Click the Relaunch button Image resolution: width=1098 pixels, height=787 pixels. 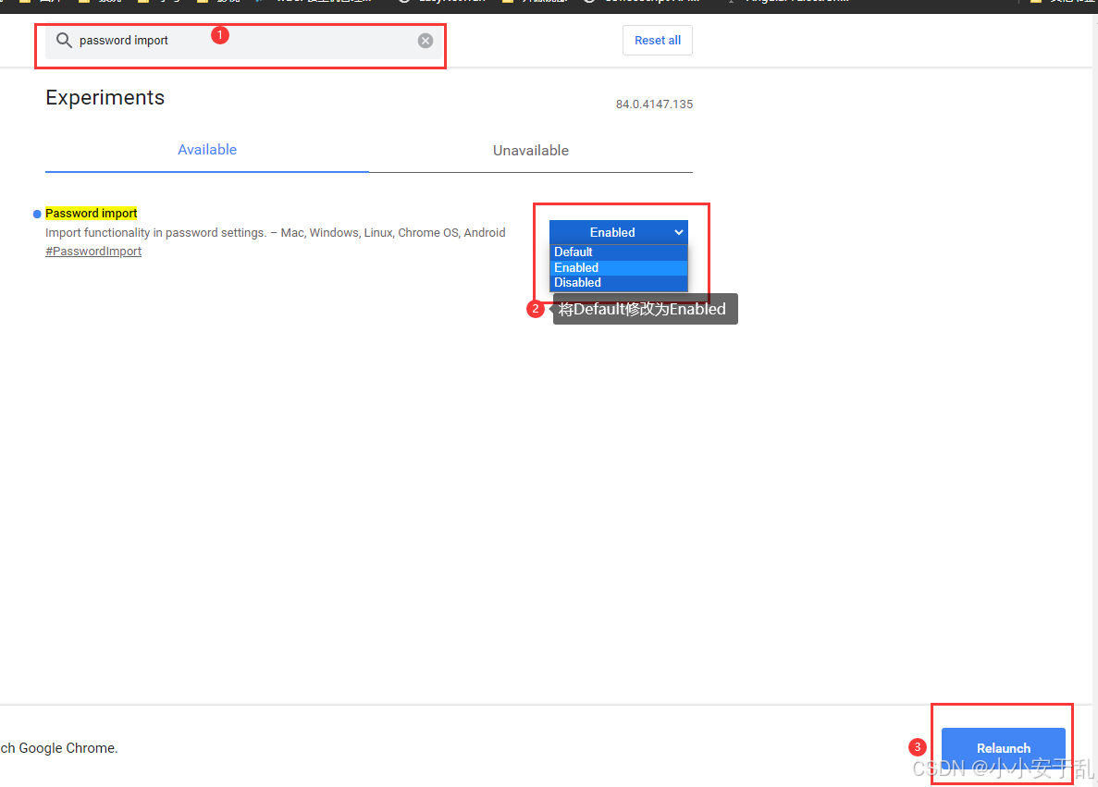tap(1003, 748)
